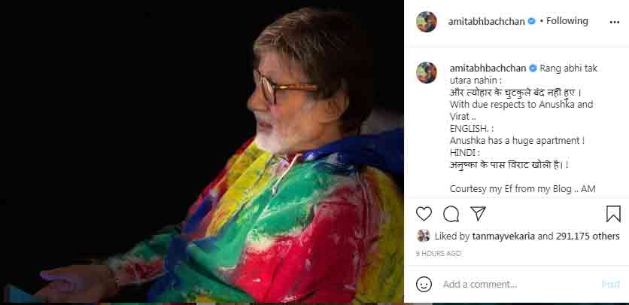The height and width of the screenshot is (305, 629).
Task: Click the paper plane Share icon
Action: [x=478, y=214]
